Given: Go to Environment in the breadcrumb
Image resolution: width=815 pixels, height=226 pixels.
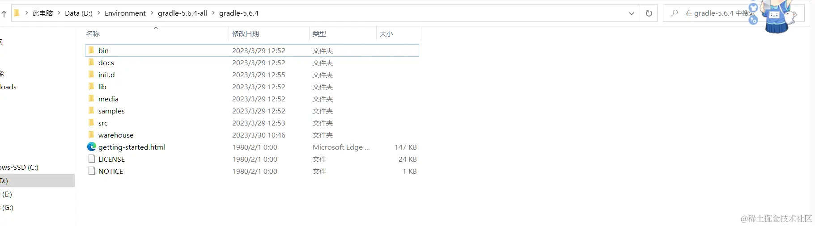Looking at the screenshot, I should (125, 13).
